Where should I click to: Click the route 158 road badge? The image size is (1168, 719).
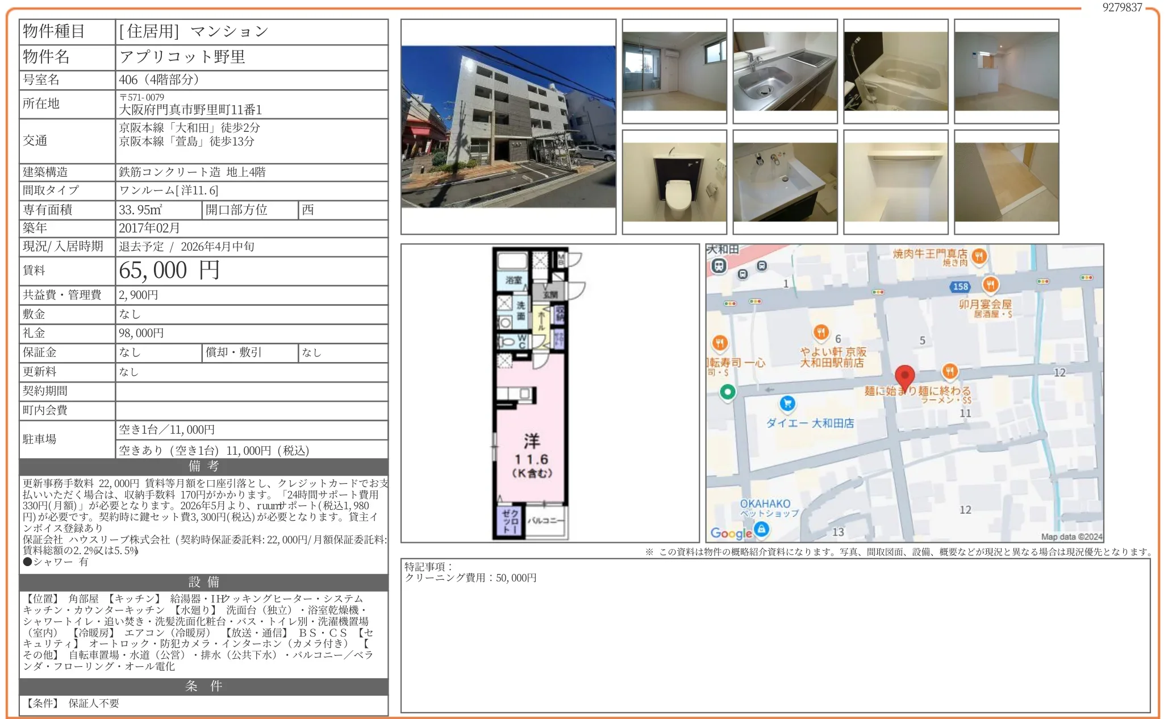[x=960, y=286]
